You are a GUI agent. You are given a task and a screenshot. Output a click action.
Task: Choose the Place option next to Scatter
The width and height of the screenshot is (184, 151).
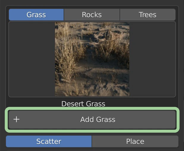pyautogui.click(x=135, y=141)
